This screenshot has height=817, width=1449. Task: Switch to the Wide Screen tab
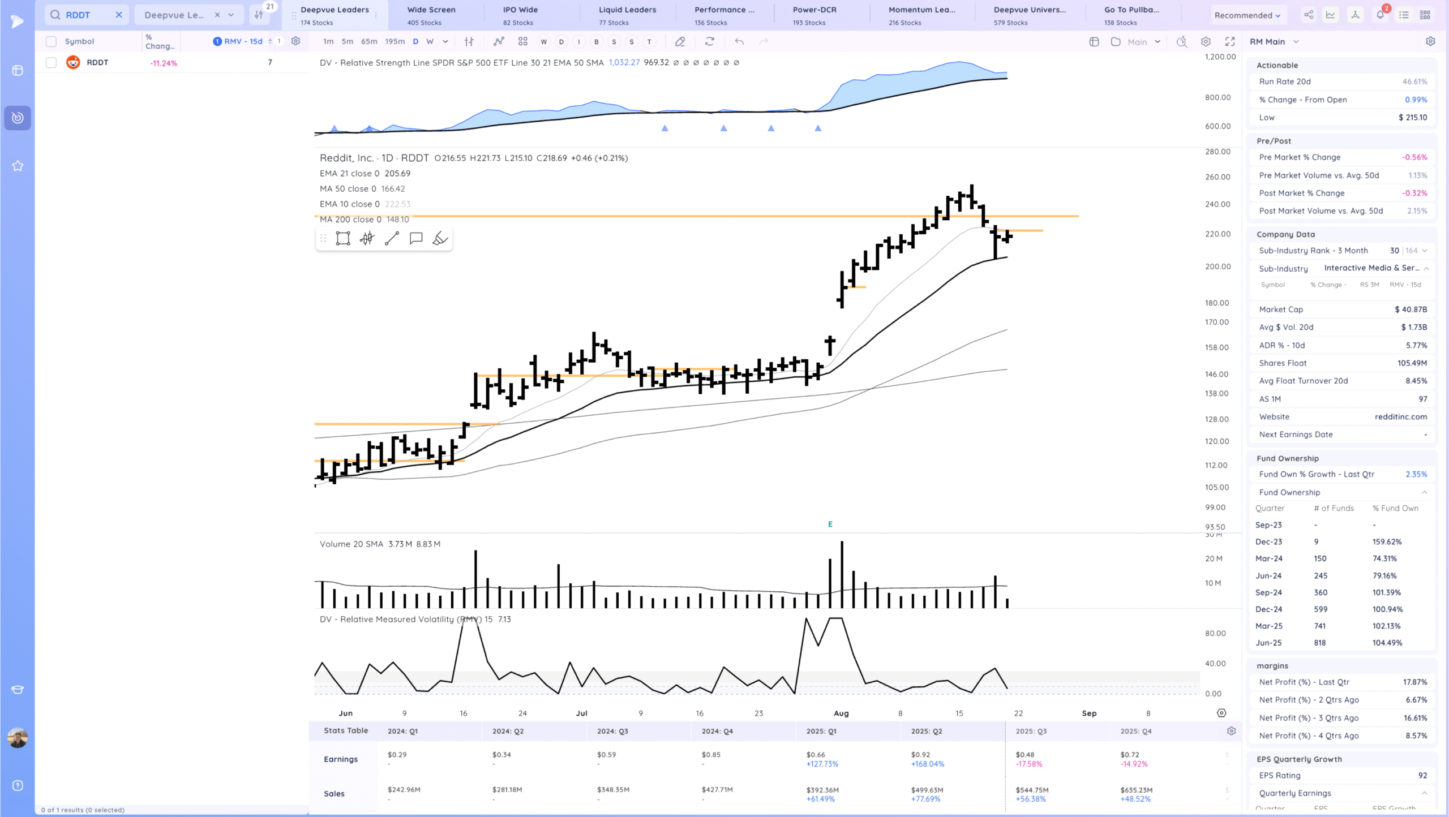tap(431, 15)
